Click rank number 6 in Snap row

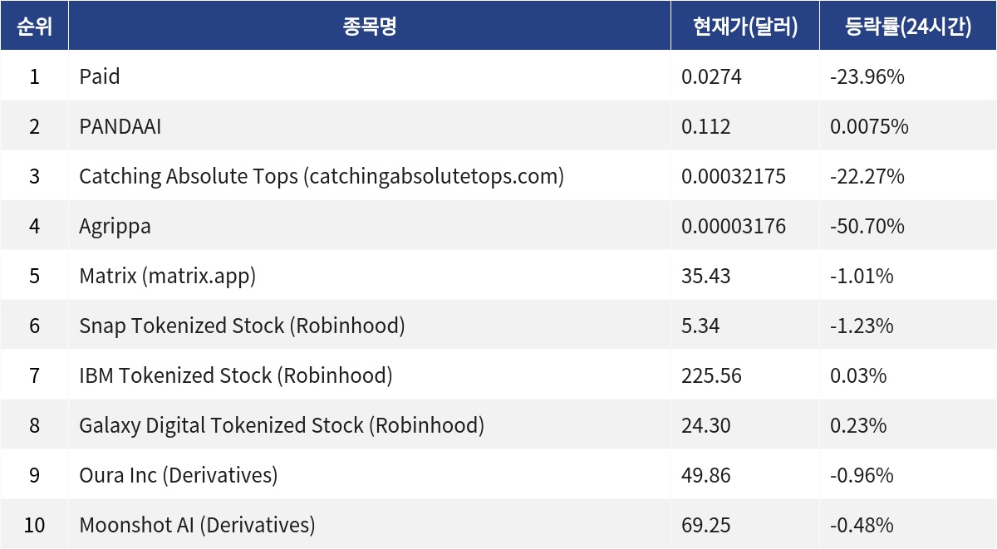(x=34, y=326)
